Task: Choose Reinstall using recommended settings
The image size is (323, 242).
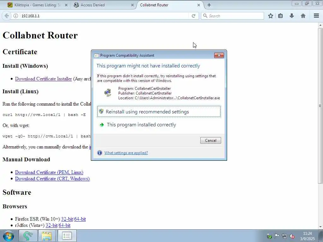Action: pos(159,112)
